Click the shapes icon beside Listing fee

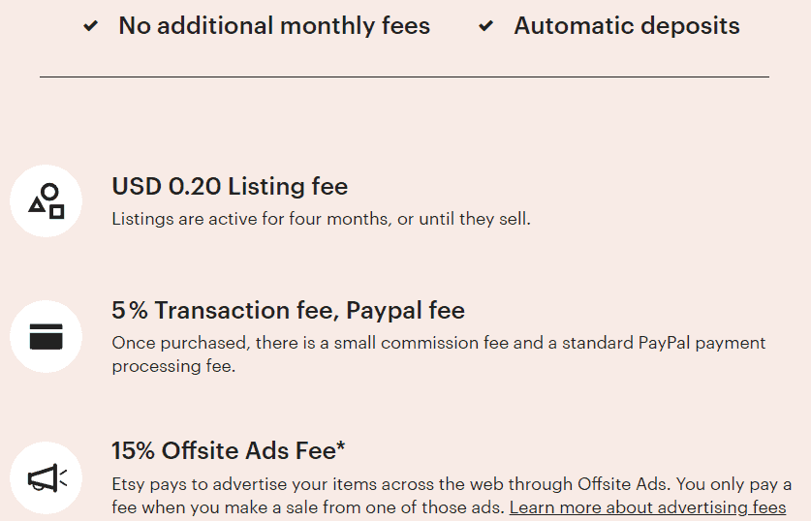coord(47,201)
